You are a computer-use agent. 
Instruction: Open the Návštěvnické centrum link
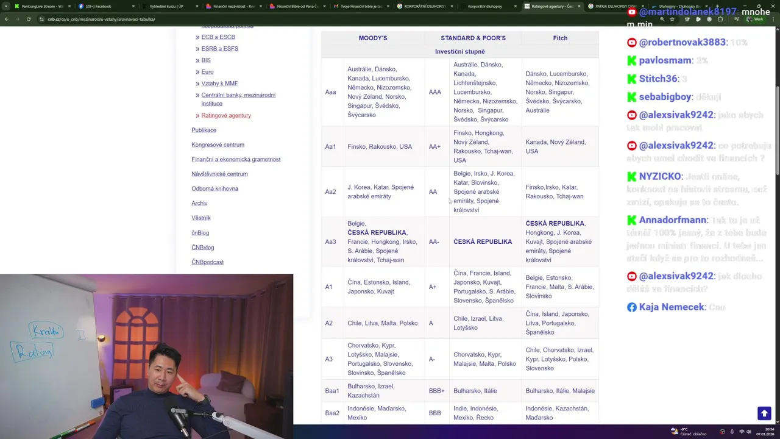(x=219, y=174)
